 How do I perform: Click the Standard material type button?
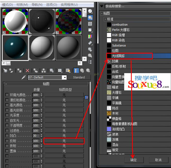79,77
